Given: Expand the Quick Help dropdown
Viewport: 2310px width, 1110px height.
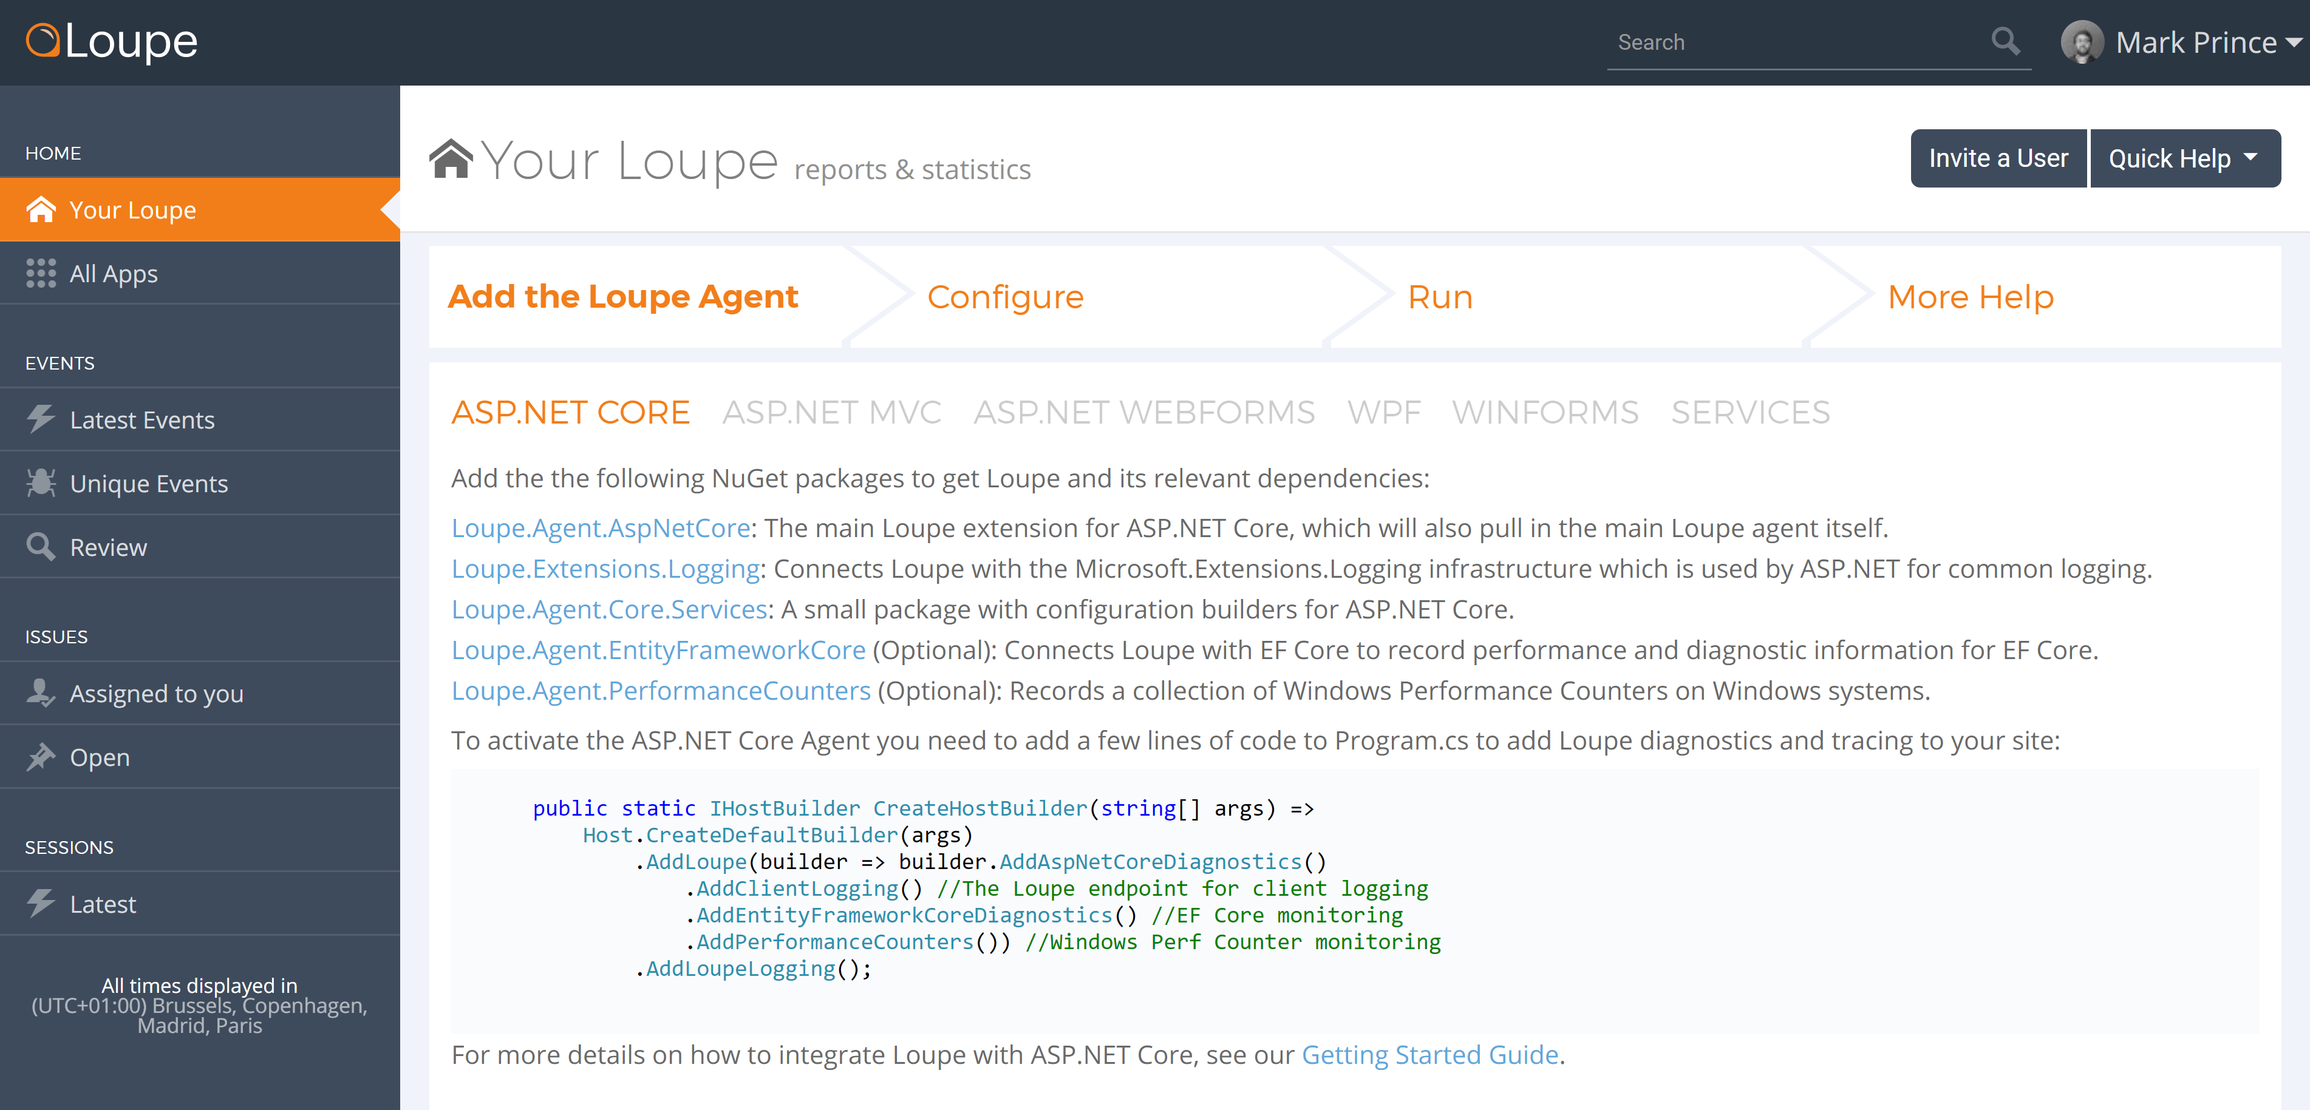Looking at the screenshot, I should tap(2184, 158).
